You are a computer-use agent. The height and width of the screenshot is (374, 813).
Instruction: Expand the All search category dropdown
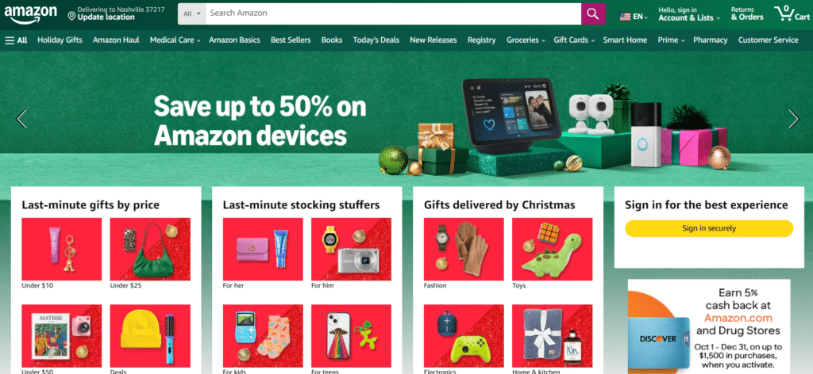tap(192, 13)
